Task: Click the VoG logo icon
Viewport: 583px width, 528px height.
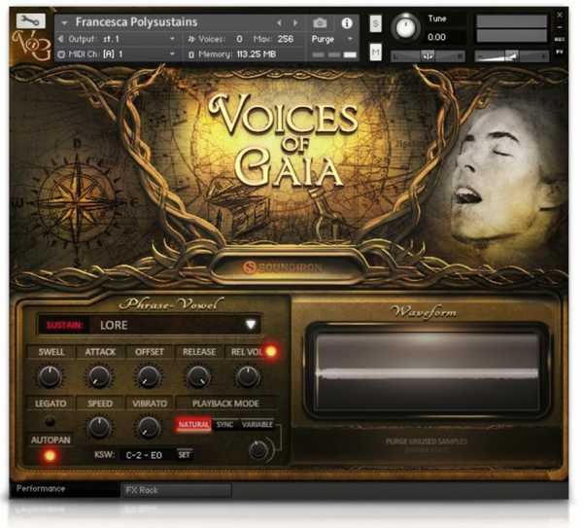Action: (x=32, y=46)
